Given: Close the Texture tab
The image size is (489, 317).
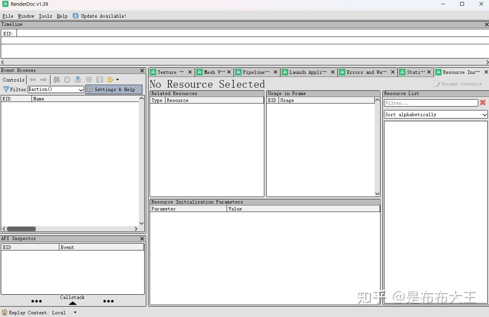Looking at the screenshot, I should tap(190, 72).
